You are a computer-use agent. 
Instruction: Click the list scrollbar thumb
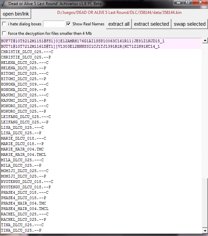205,203
